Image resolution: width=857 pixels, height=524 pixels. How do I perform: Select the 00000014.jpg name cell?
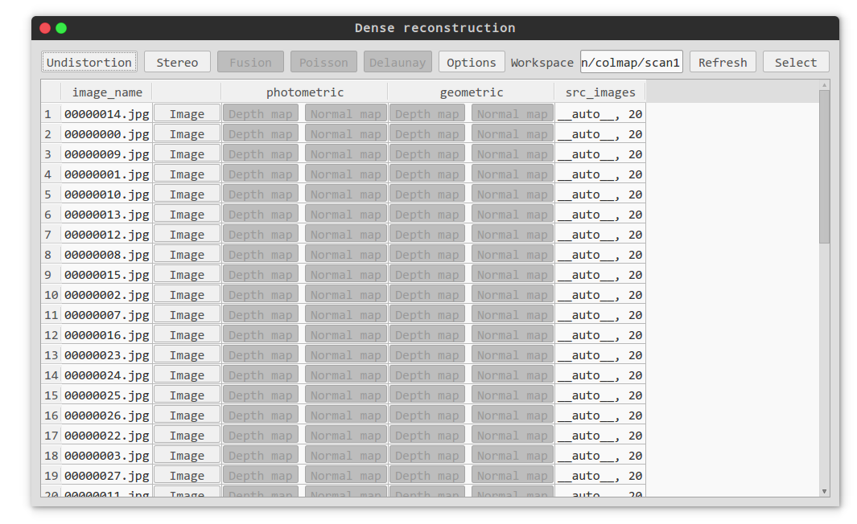tap(106, 113)
